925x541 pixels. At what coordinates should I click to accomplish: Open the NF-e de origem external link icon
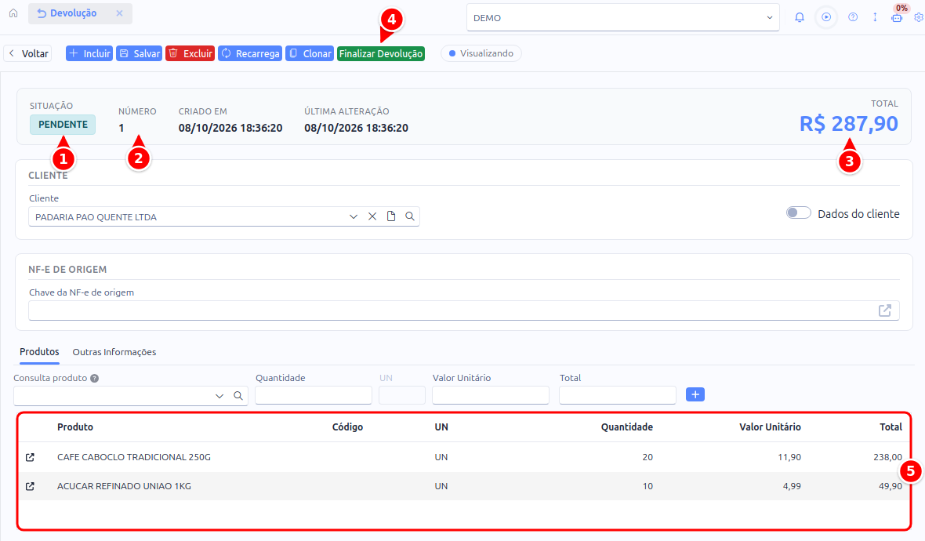(x=885, y=310)
